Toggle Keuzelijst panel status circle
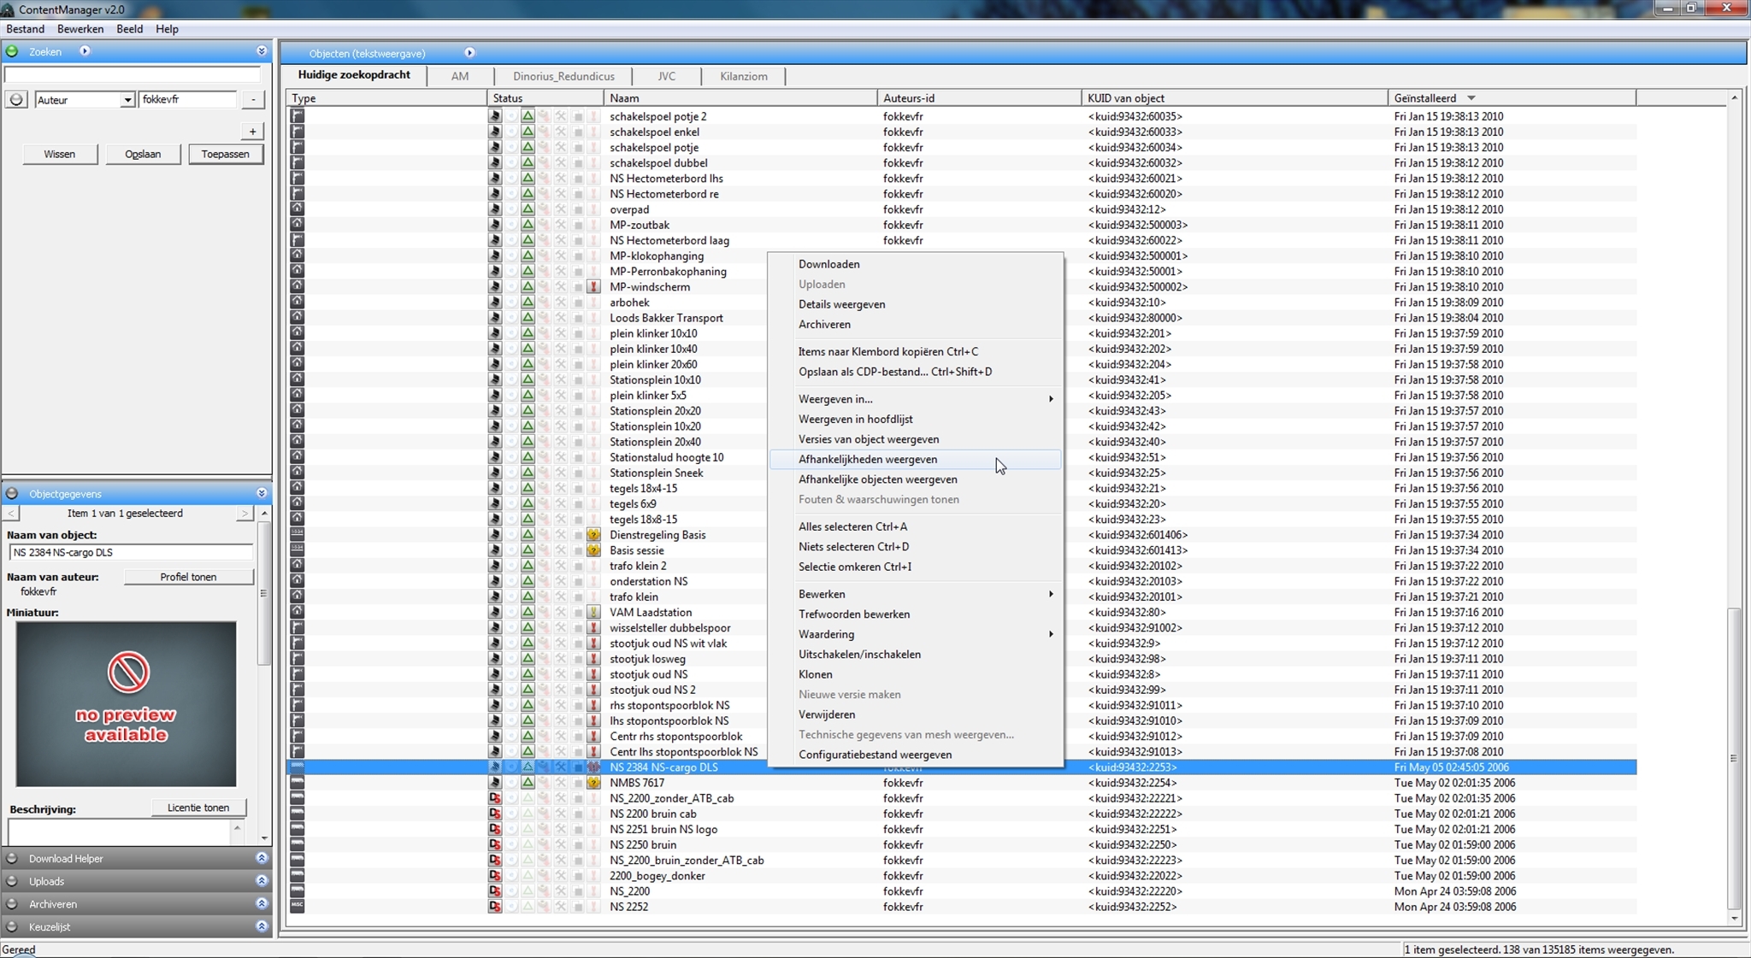The width and height of the screenshot is (1751, 958). point(12,927)
